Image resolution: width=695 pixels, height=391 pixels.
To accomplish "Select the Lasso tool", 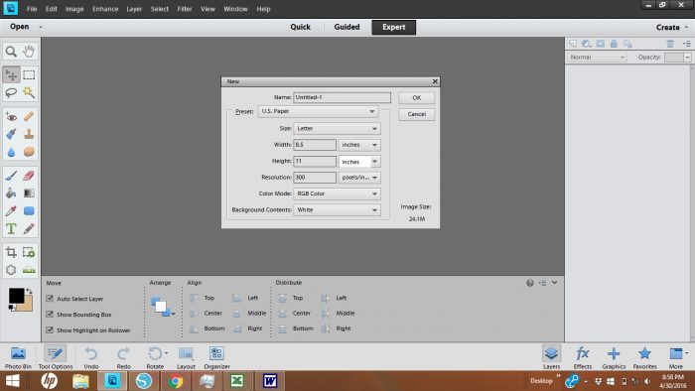I will (11, 92).
